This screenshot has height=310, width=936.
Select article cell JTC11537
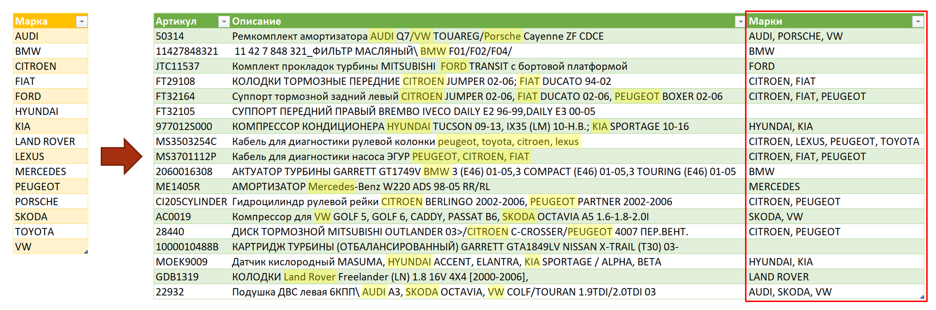click(x=192, y=66)
